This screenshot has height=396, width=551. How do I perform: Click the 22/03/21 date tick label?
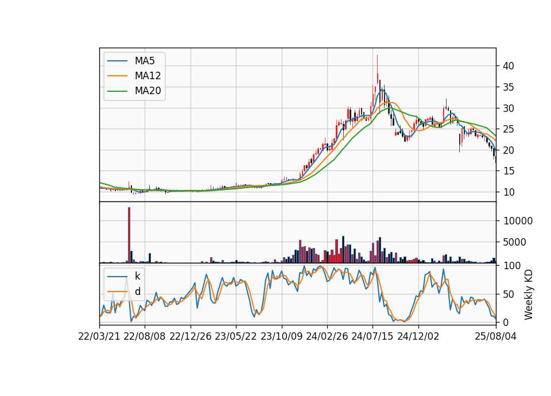99,336
